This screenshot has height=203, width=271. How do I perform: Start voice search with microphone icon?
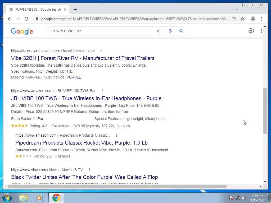170,31
